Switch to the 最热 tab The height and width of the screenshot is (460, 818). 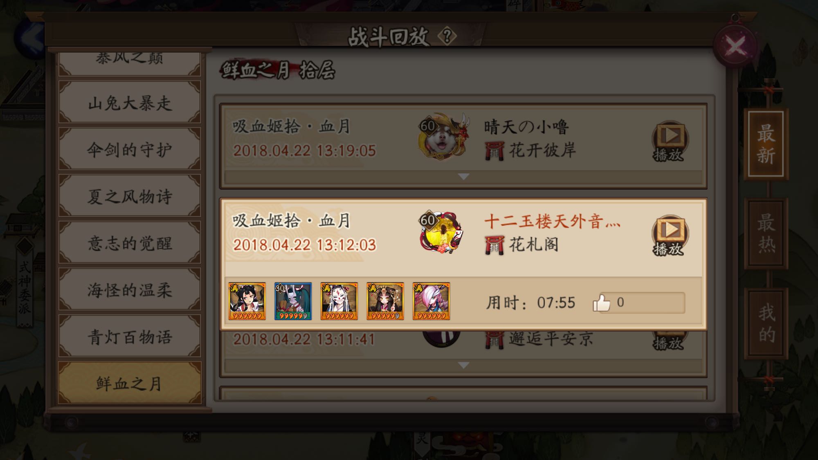coord(766,233)
